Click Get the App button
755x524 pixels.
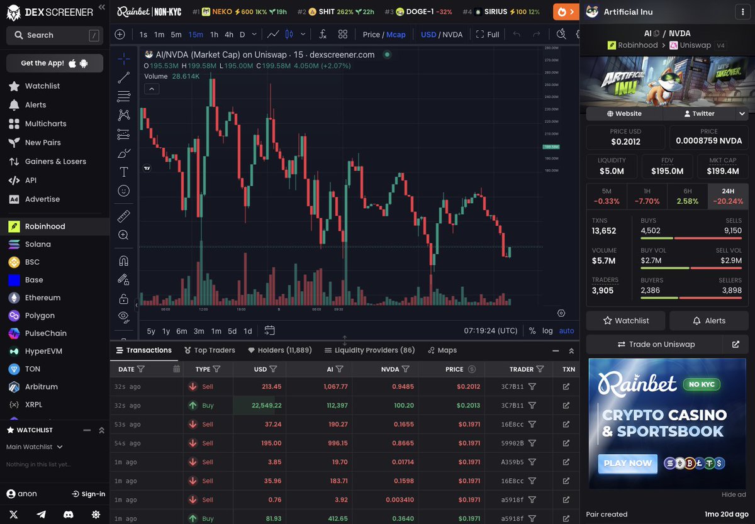55,63
